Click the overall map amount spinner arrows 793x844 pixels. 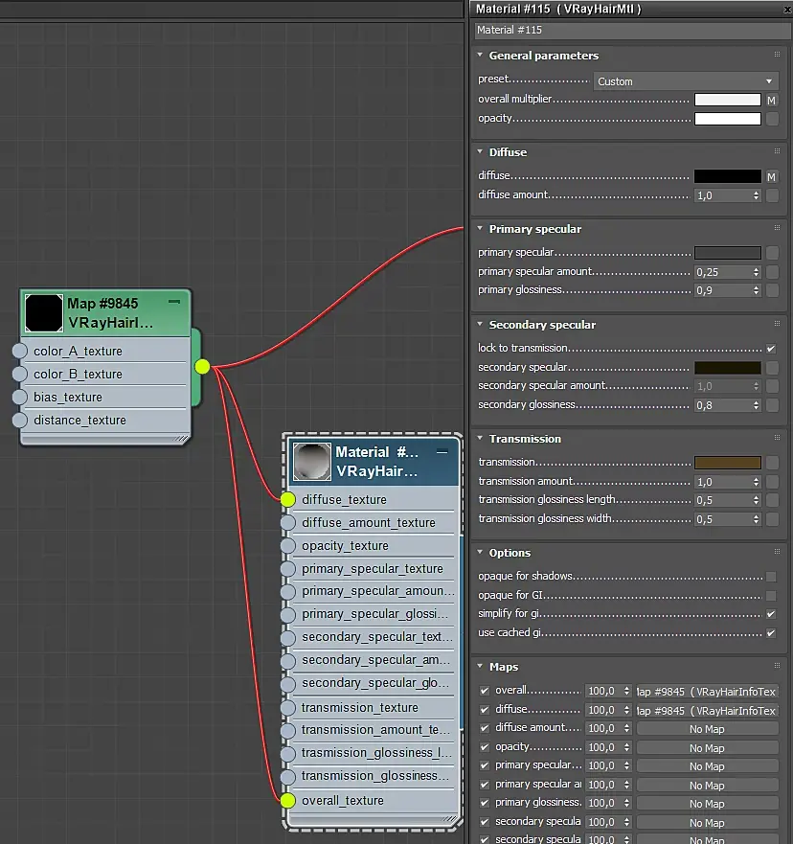626,691
